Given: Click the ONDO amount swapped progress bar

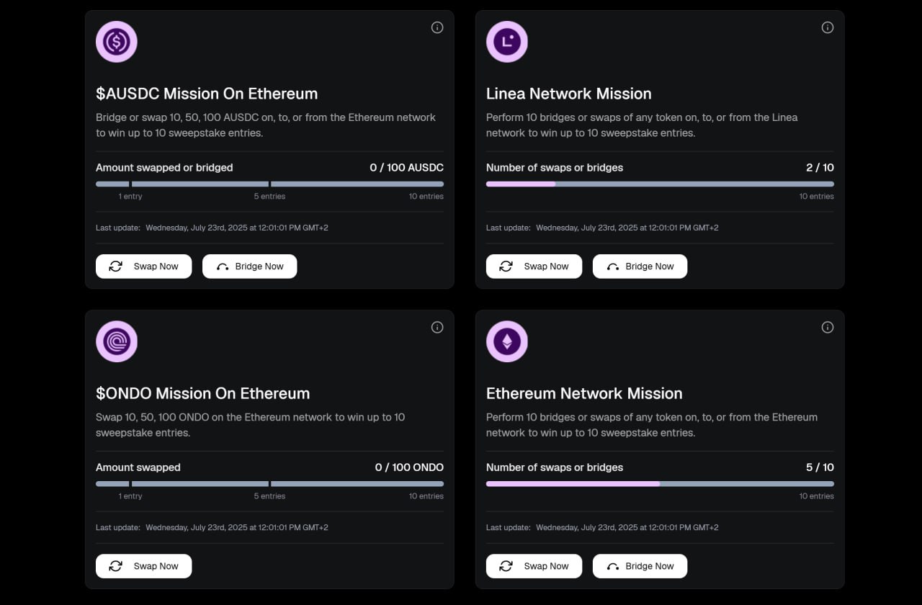Looking at the screenshot, I should pyautogui.click(x=269, y=483).
